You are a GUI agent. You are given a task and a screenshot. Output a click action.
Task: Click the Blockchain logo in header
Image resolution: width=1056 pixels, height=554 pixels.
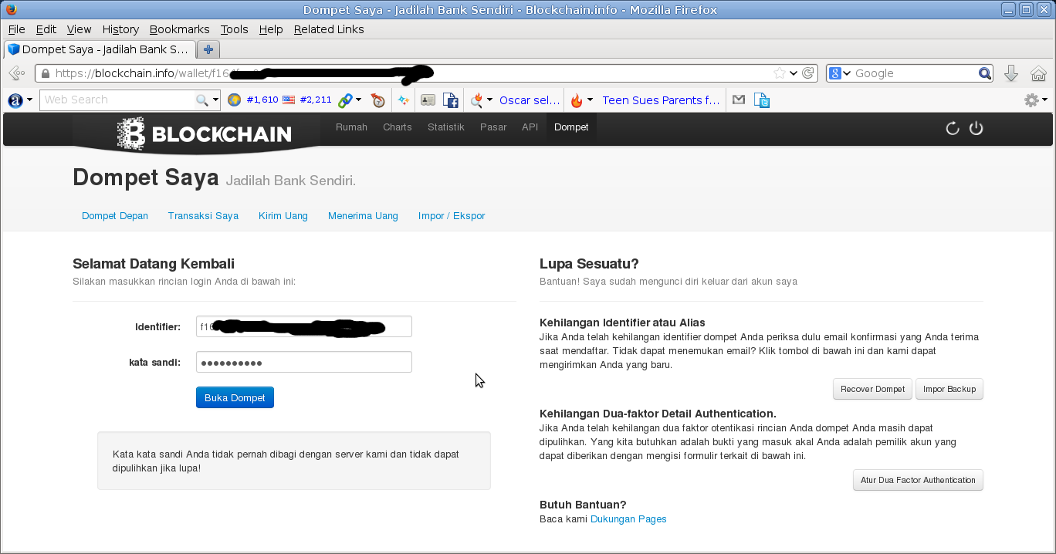pos(204,133)
